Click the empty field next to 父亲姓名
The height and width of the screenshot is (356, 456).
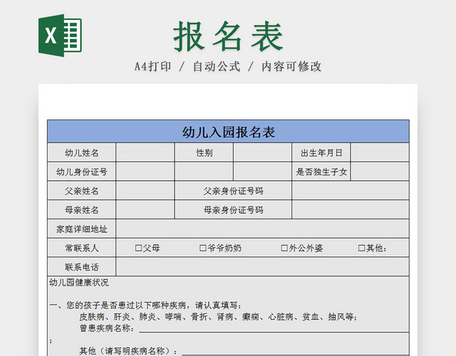tap(145, 191)
